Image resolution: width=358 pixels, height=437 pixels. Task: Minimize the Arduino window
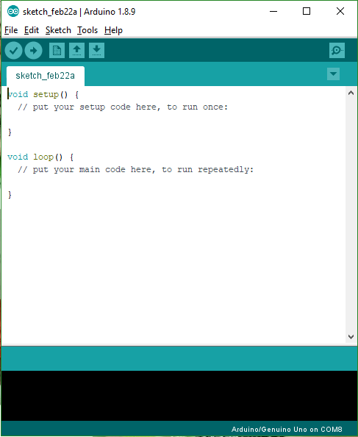pyautogui.click(x=273, y=12)
